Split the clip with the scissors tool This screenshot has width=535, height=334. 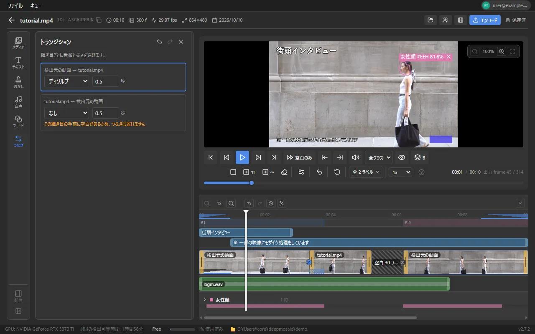click(x=282, y=203)
